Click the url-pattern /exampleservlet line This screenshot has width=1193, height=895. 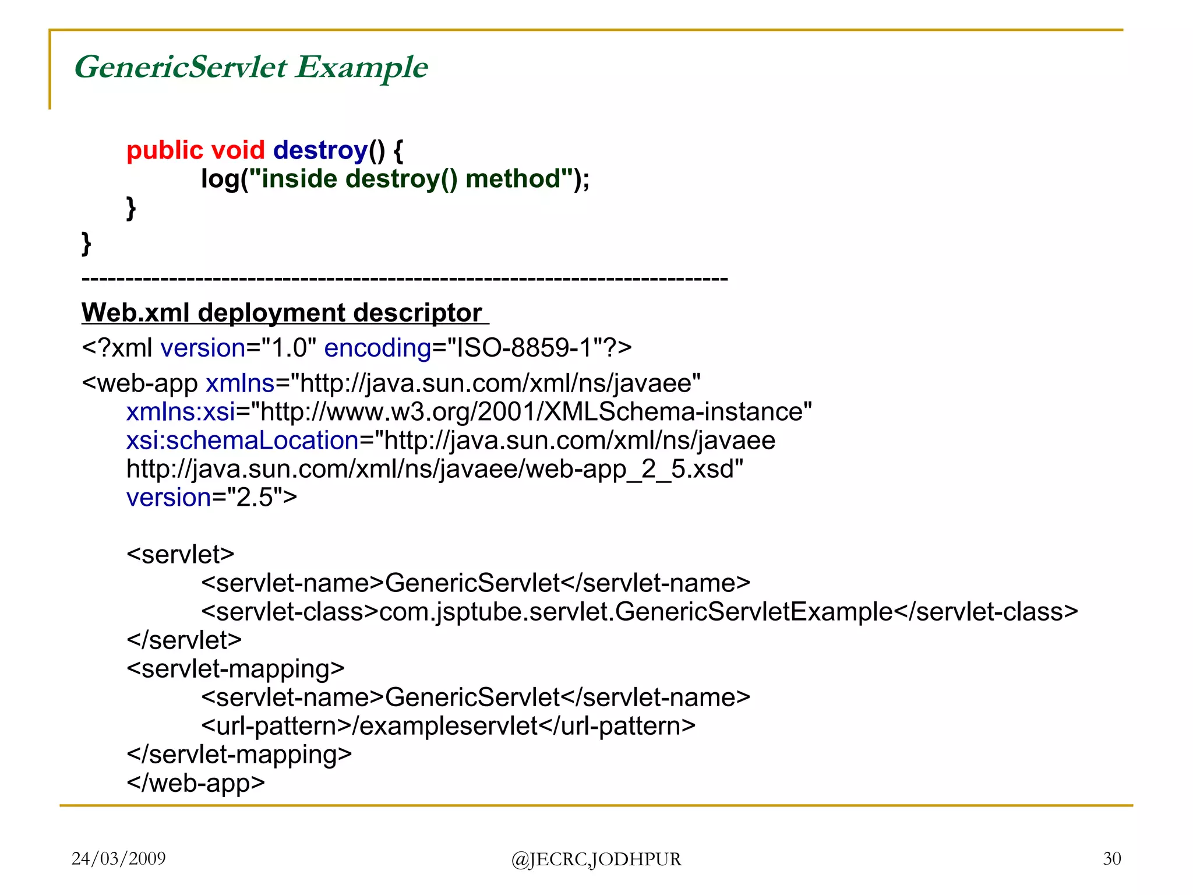click(448, 726)
